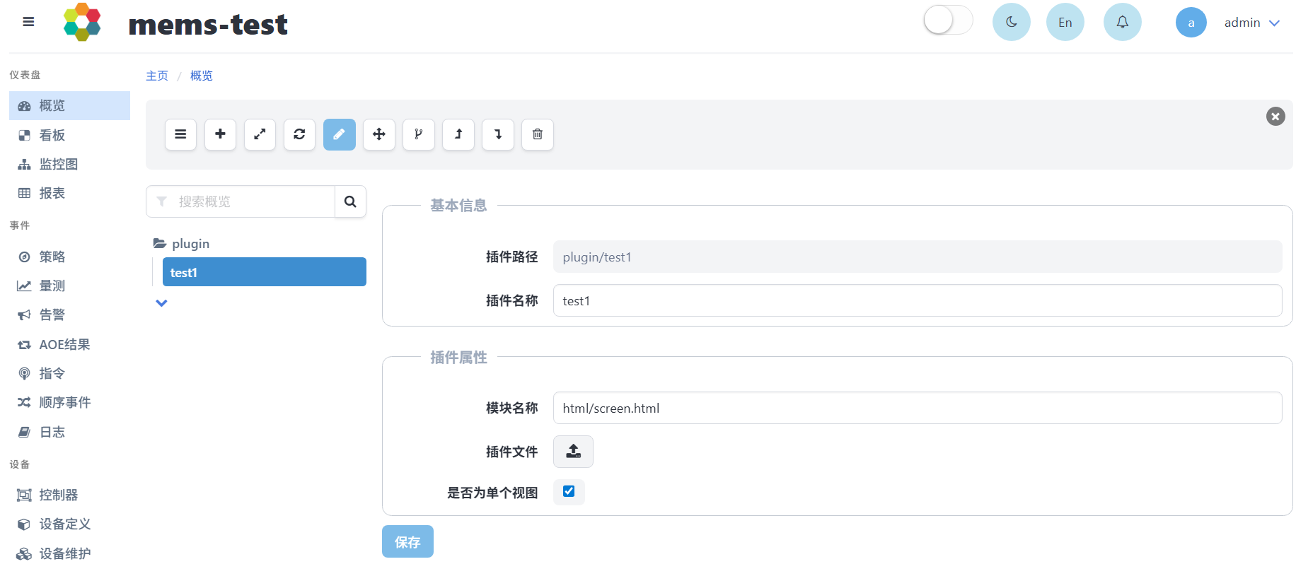Click the trash delete icon

538,134
